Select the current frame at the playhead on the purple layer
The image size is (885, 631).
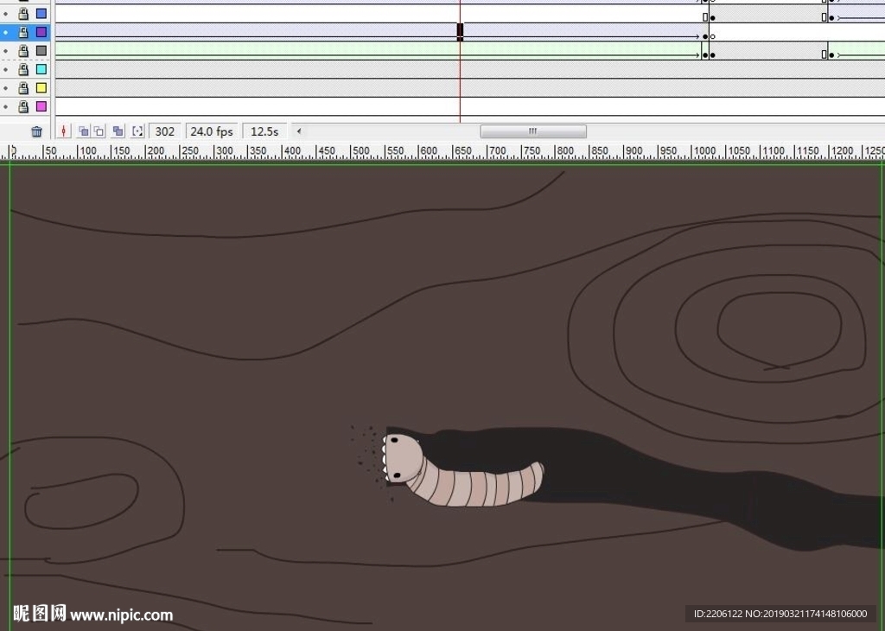(460, 32)
